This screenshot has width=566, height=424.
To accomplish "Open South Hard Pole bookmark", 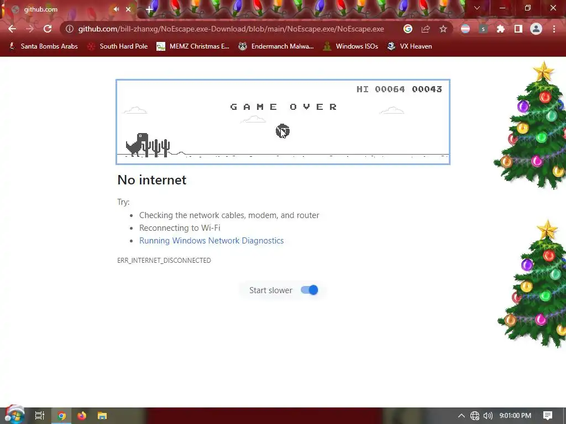I will (x=117, y=46).
